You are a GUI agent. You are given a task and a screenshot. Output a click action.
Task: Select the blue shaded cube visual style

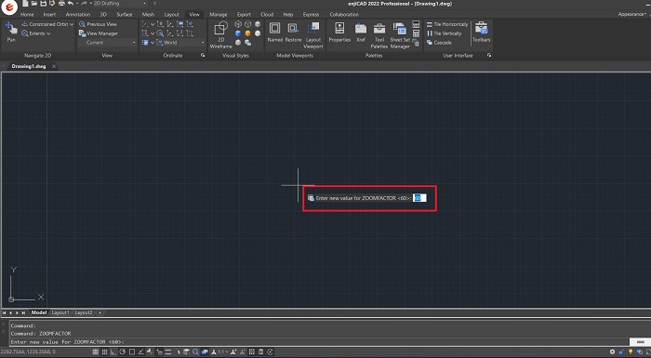[x=238, y=33]
